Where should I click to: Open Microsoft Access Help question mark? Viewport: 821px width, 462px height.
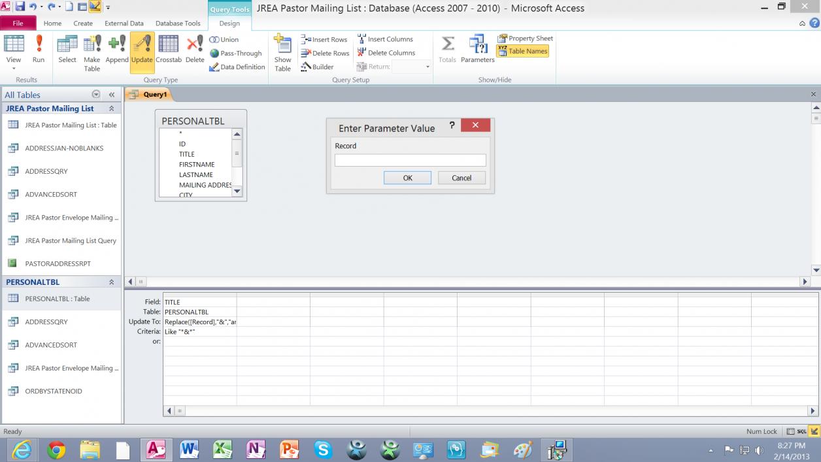click(814, 24)
